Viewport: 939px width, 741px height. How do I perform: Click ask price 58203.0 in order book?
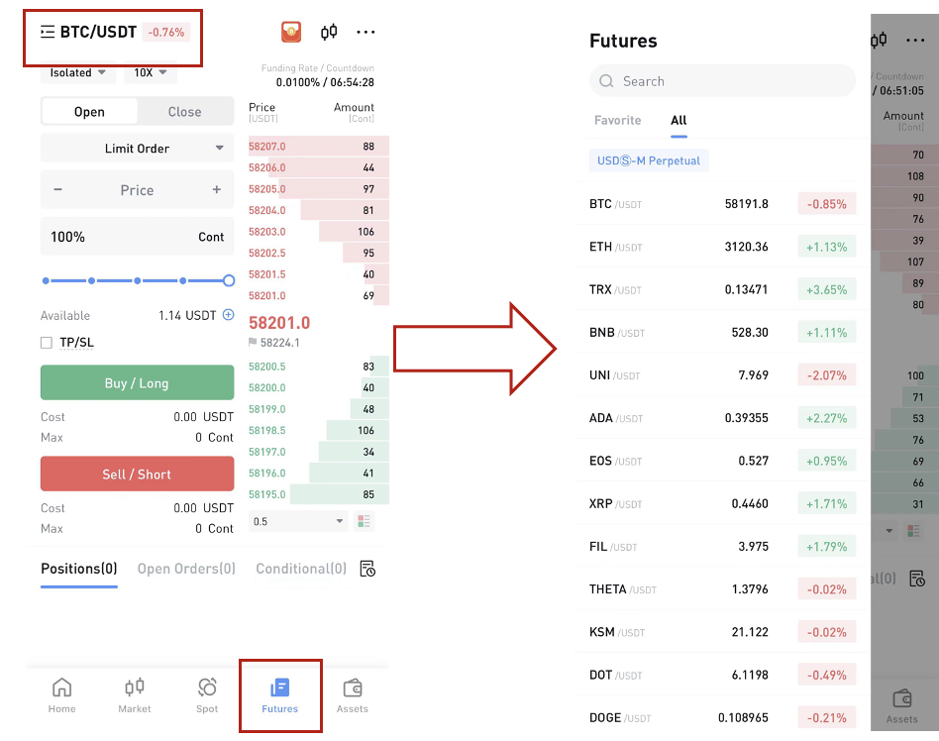[x=267, y=232]
